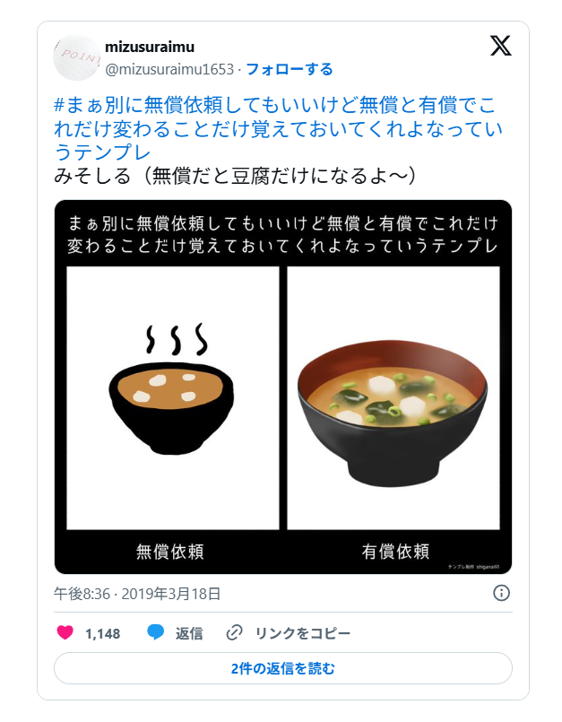Click the 2件の返信を読む button

point(283,668)
